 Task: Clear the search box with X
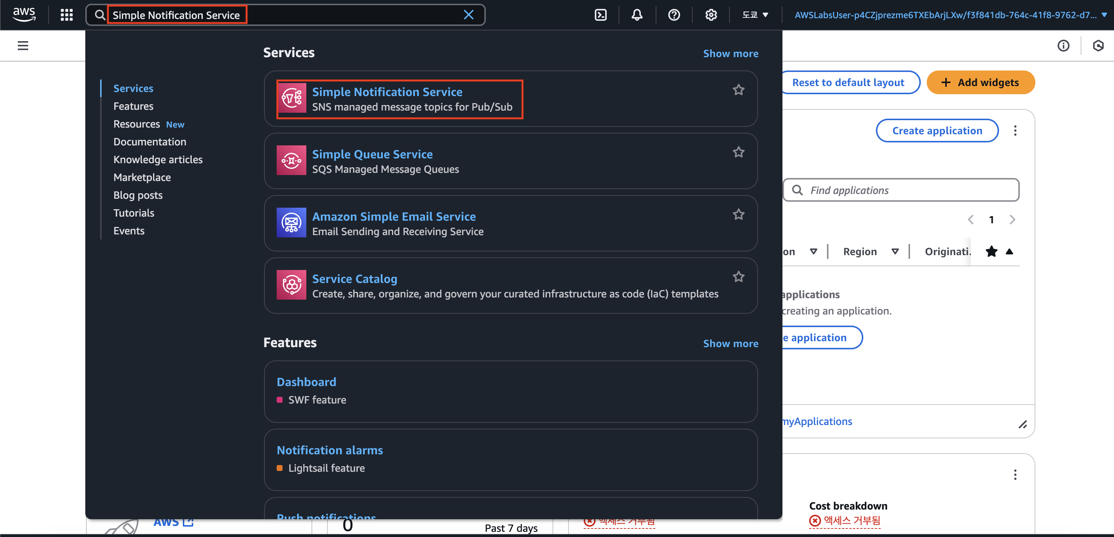click(x=468, y=15)
